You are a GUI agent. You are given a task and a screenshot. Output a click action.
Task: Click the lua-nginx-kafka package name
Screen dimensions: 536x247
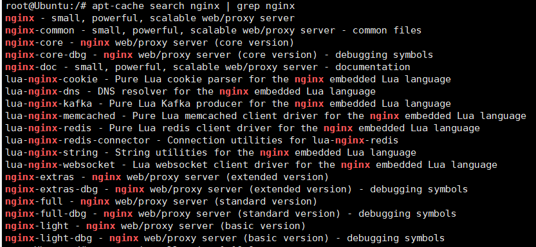point(48,104)
